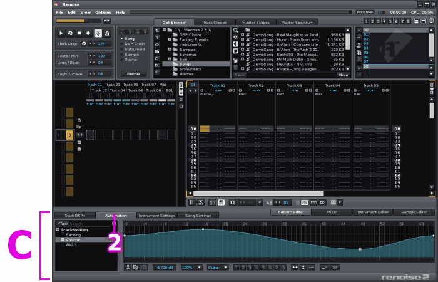This screenshot has width=438, height=282.
Task: Stop playback with the Stop button
Action: (x=79, y=33)
